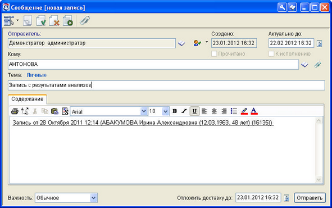Toggle the Прочитано checkbox
This screenshot has height=208, width=332.
pyautogui.click(x=214, y=53)
